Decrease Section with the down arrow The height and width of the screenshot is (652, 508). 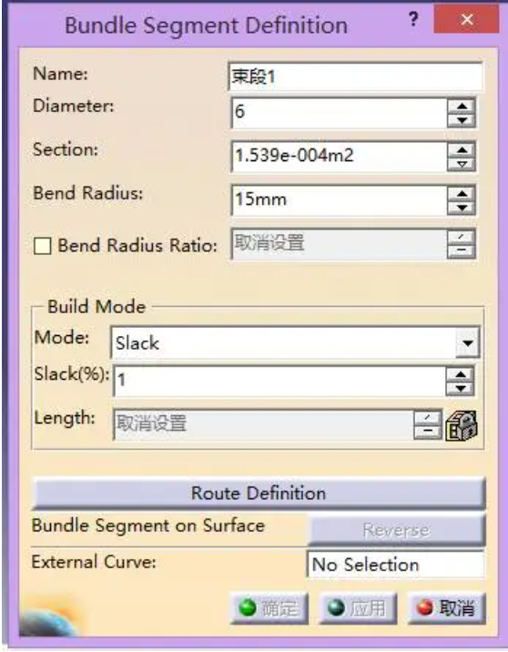(462, 164)
